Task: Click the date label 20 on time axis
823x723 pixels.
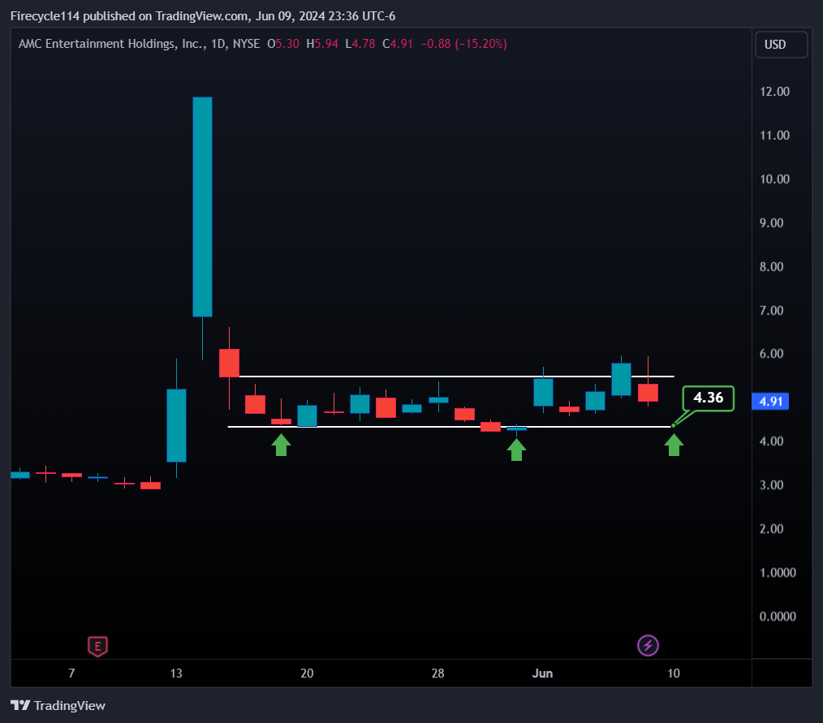Action: [307, 674]
